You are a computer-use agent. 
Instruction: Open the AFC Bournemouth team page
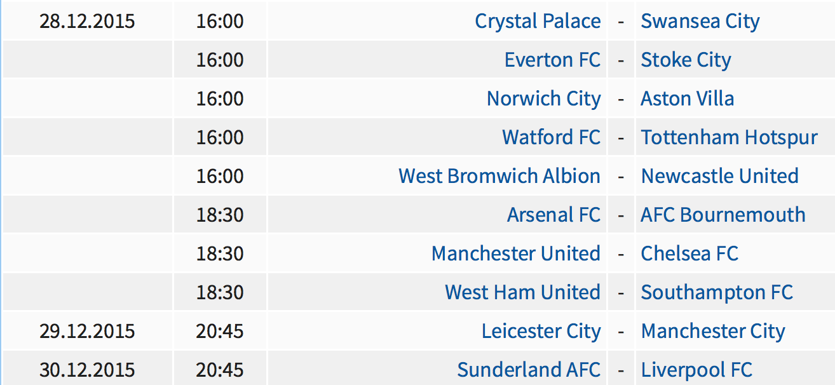point(723,215)
